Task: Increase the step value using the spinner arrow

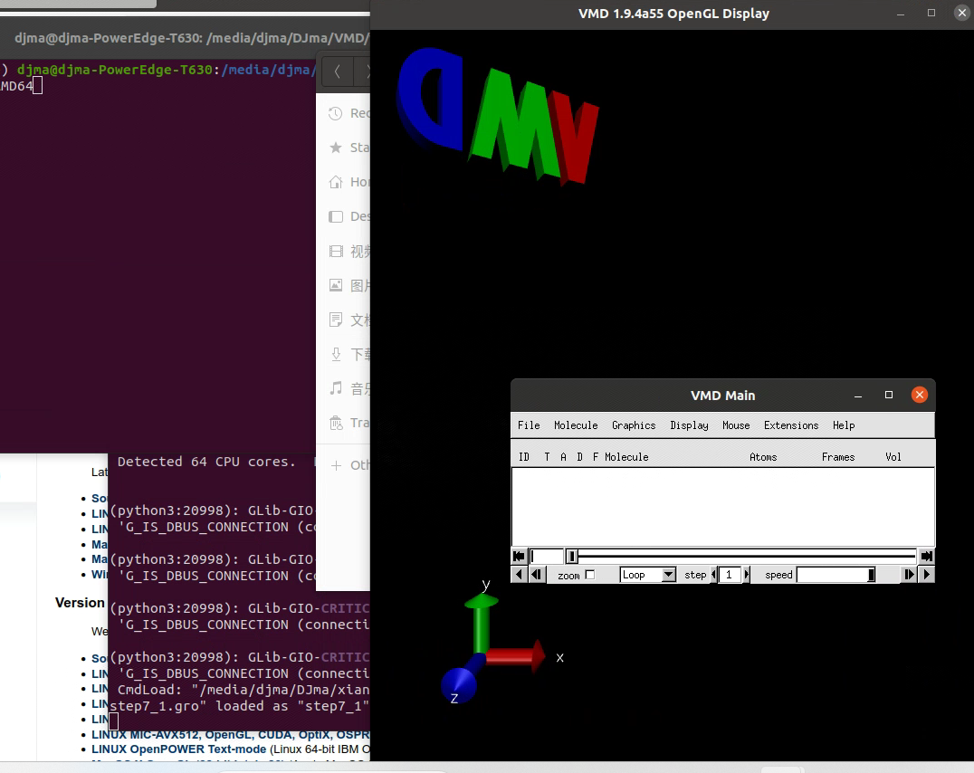Action: 747,574
